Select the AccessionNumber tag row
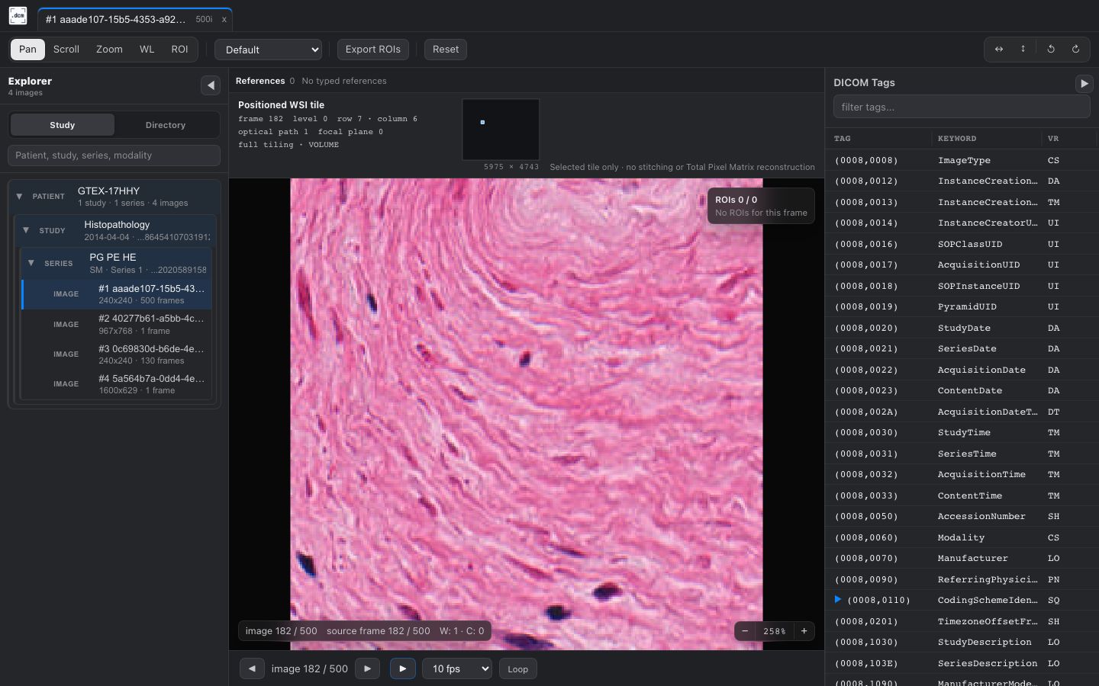 [962, 516]
